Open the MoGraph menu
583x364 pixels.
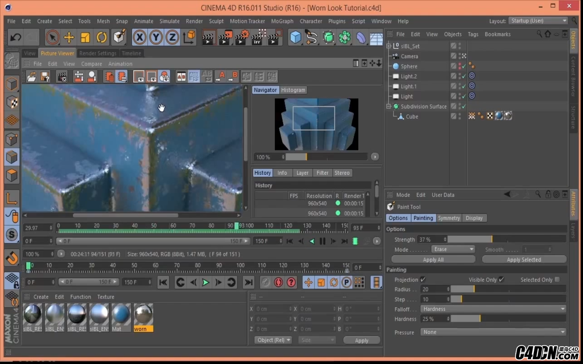(282, 21)
